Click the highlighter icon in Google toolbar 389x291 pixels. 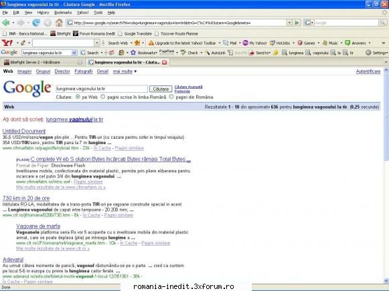(x=275, y=53)
